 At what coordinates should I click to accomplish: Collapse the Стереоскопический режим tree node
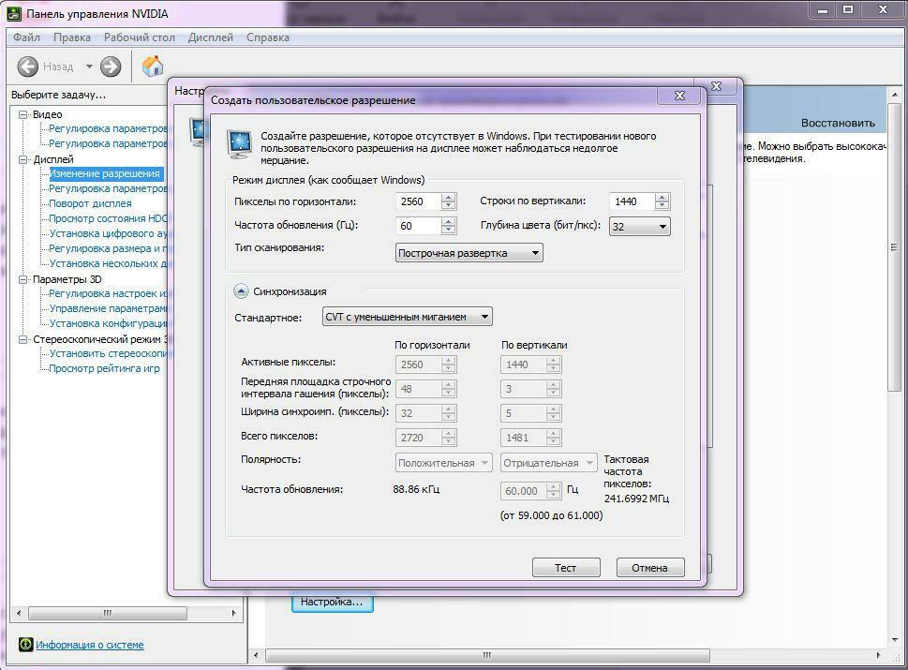click(23, 339)
